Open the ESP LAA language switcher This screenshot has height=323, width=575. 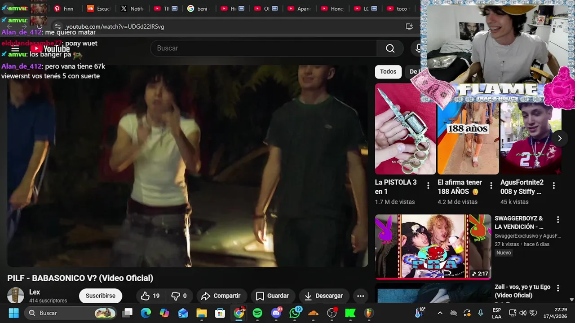[496, 313]
